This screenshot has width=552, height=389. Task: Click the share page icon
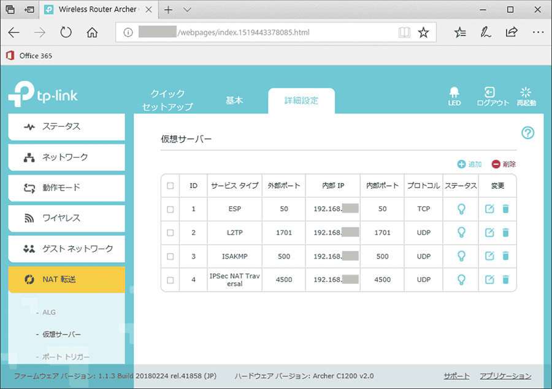[x=512, y=32]
